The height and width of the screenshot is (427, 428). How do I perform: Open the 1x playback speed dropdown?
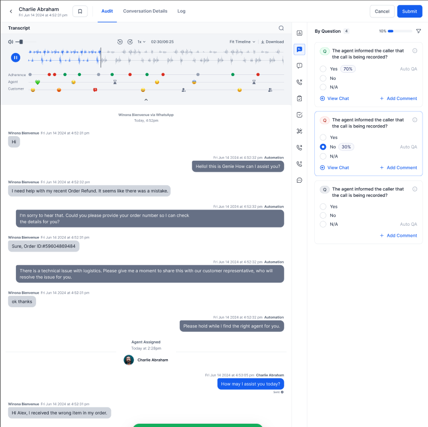click(x=141, y=42)
